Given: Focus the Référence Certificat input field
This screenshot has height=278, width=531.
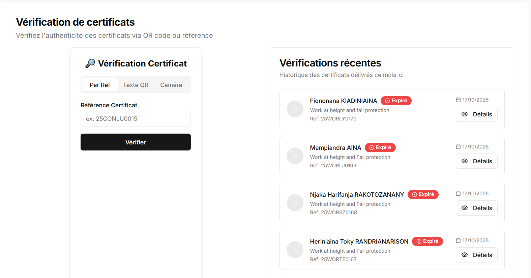Looking at the screenshot, I should coord(136,118).
